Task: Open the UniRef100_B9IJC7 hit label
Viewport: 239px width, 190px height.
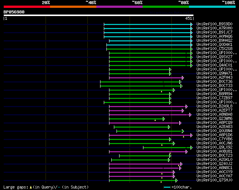Action: click(x=214, y=32)
